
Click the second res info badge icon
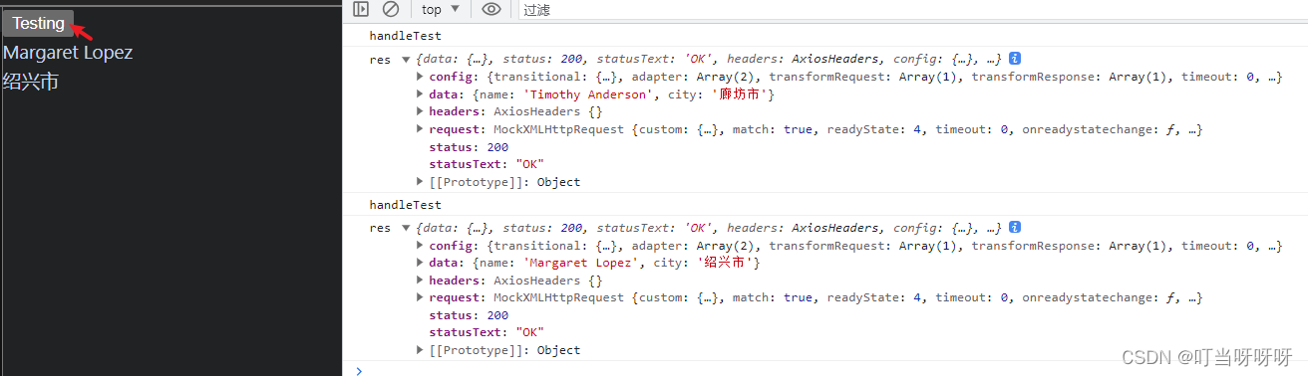1015,228
